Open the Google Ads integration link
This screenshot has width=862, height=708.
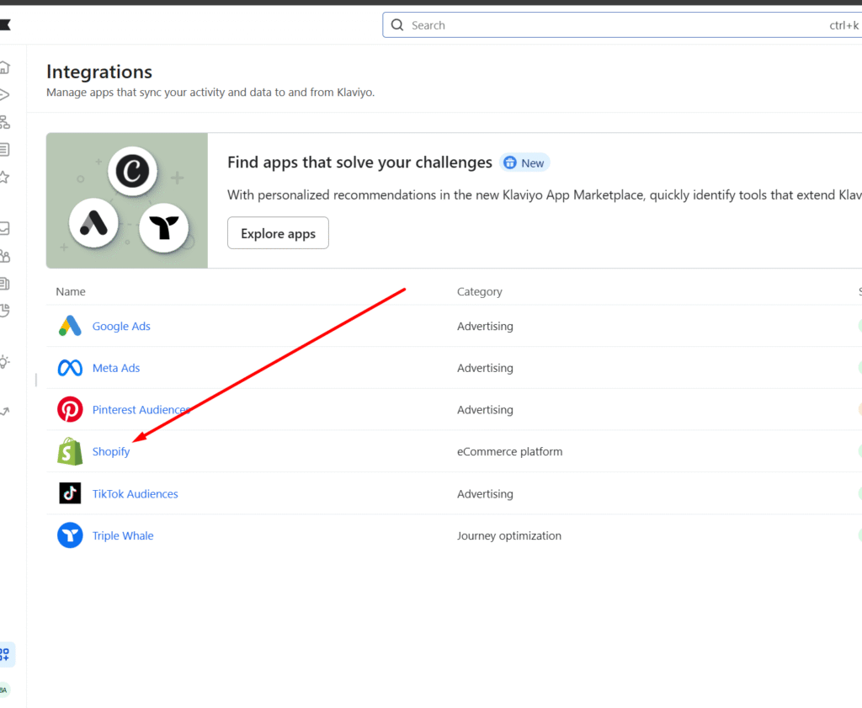click(x=121, y=326)
